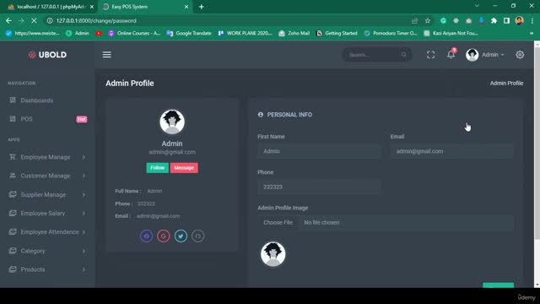Image resolution: width=540 pixels, height=304 pixels.
Task: Open a new browser tab
Action: tap(202, 7)
